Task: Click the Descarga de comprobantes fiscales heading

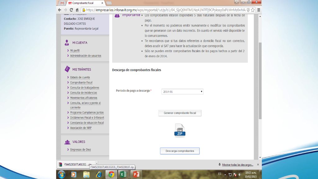Action: tap(137, 70)
